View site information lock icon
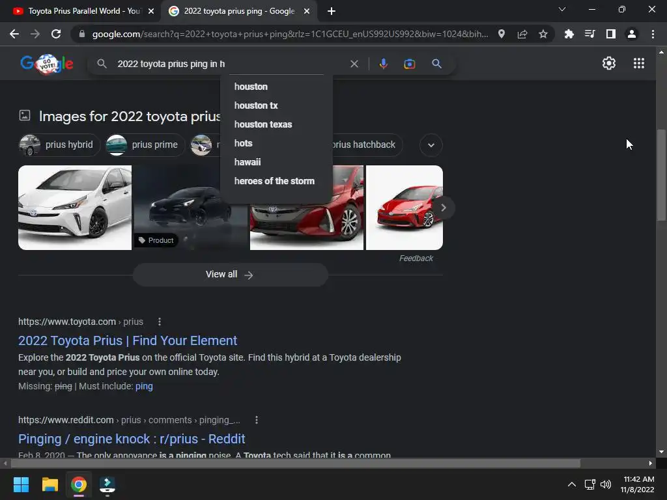Screen dimensions: 667x500 click(x=82, y=34)
